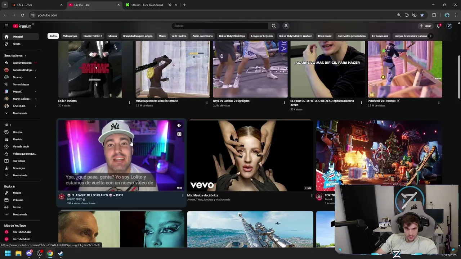Select the League of Legends chip
The width and height of the screenshot is (461, 259).
point(262,36)
